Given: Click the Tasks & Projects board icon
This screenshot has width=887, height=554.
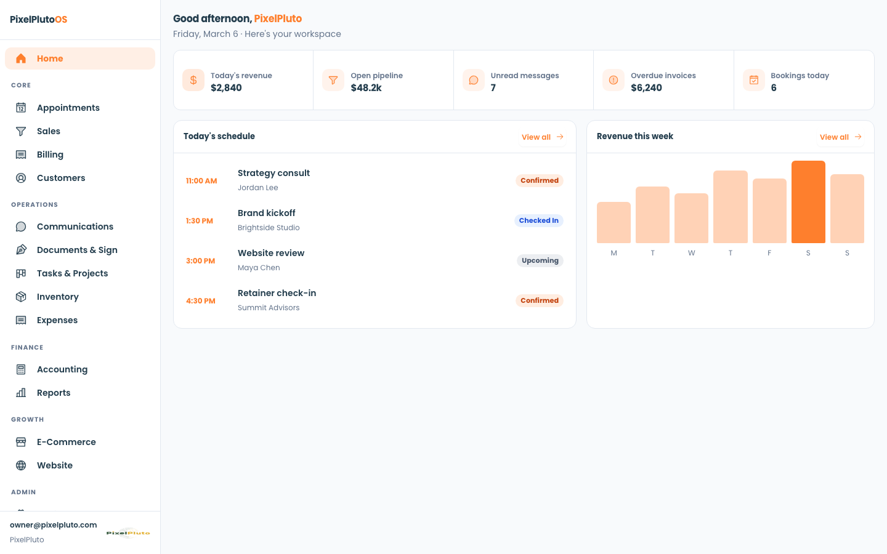Looking at the screenshot, I should click(21, 273).
